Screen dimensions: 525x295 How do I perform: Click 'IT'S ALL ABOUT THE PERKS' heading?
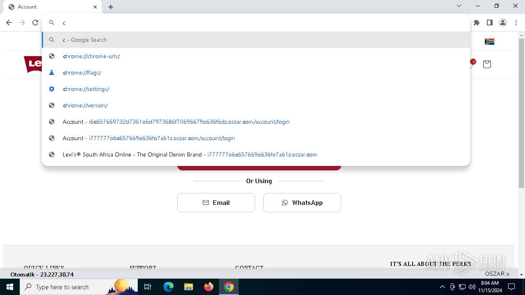pos(431,264)
